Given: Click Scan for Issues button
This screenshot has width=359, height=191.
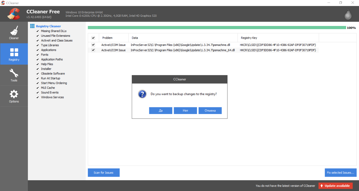Looking at the screenshot, I should [104, 173].
